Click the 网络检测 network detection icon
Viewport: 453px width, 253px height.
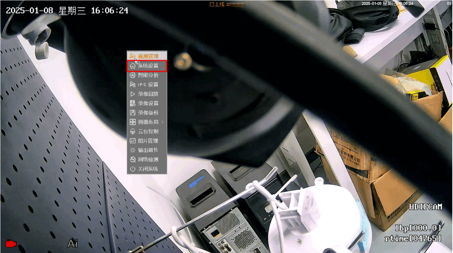[x=133, y=160]
